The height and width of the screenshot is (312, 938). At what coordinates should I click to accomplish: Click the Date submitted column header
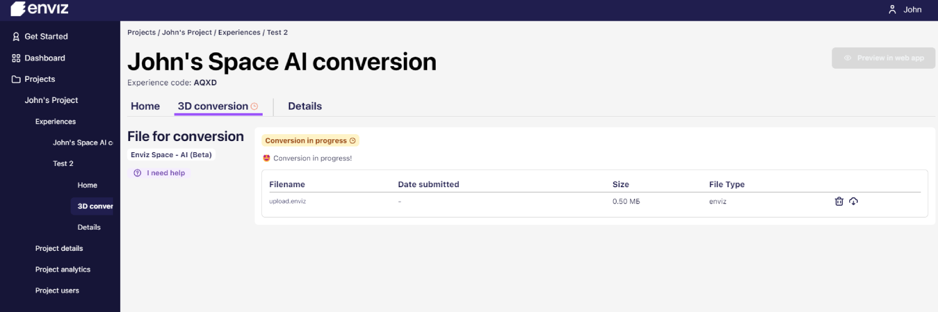pyautogui.click(x=428, y=185)
